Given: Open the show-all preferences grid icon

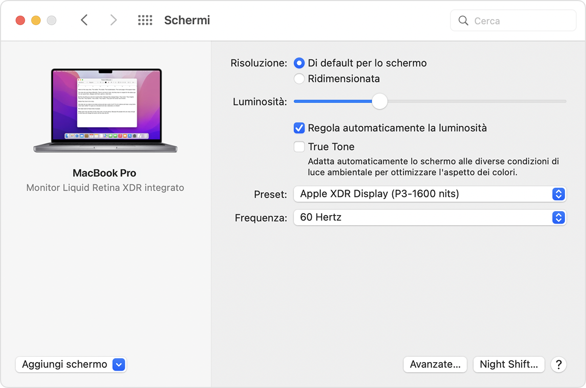Looking at the screenshot, I should [x=145, y=20].
